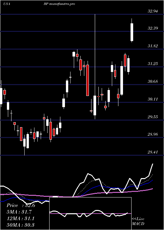The width and height of the screenshot is (164, 230).
Task: Click the 29.55 price axis label
Action: (x=153, y=117)
